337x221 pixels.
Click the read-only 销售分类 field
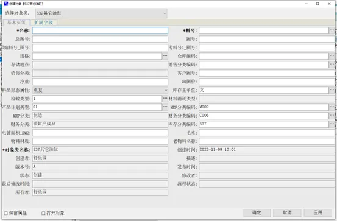[x=100, y=73]
